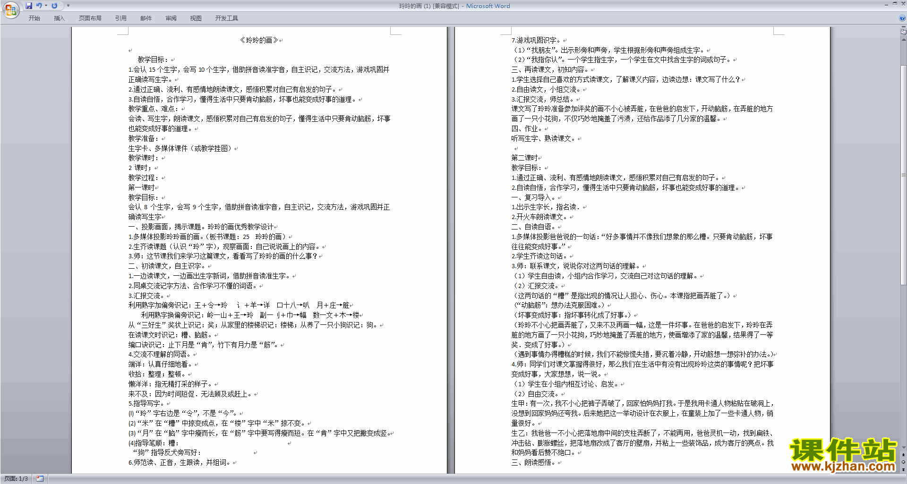The width and height of the screenshot is (907, 484).
Task: Click the heading 三、再读课文，初知内容。
Action: (x=550, y=69)
